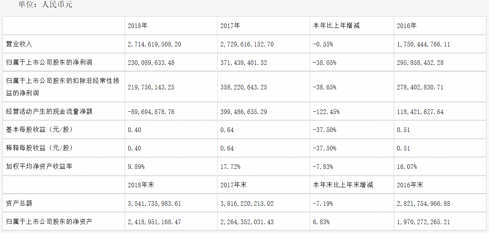Select 2018 revenue value 2,714,619,508.20
489x233 pixels.
(x=154, y=44)
